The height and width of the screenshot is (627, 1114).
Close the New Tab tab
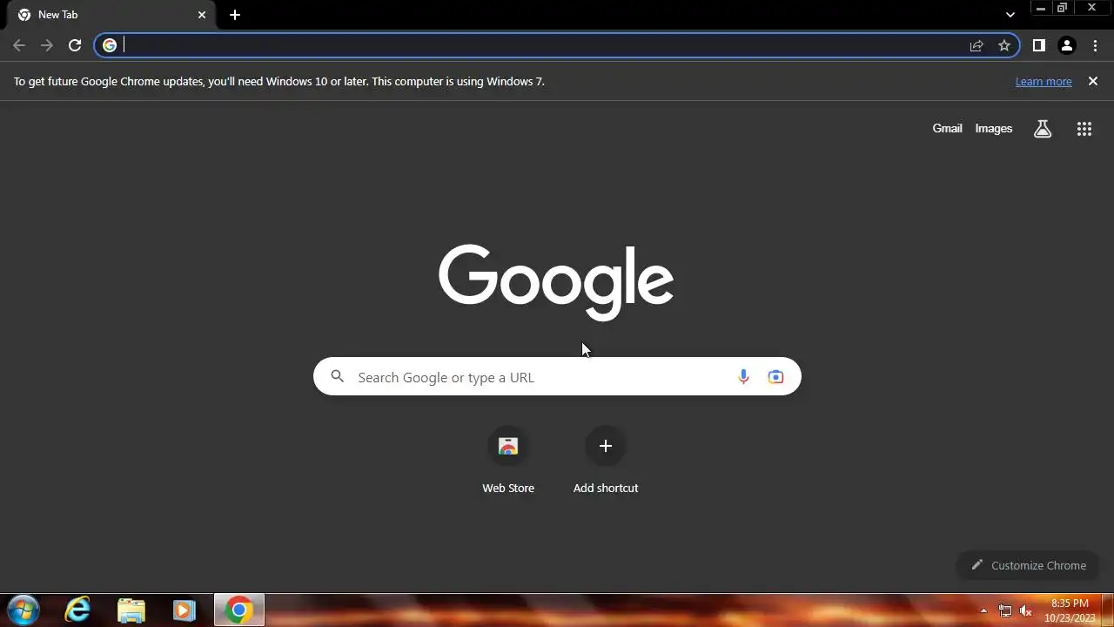click(x=202, y=15)
